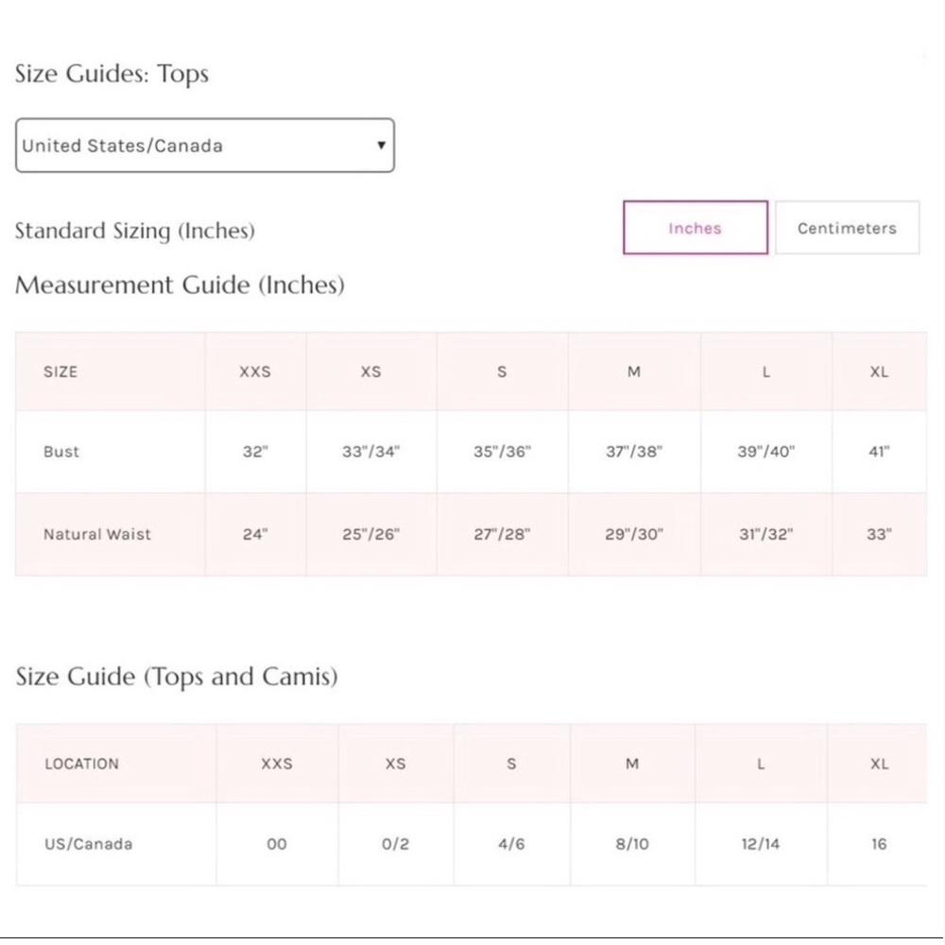Select the XXS column header in Measurement Guide
The image size is (945, 945).
255,371
